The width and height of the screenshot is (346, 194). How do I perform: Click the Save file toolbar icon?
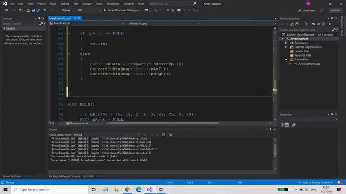click(x=34, y=10)
